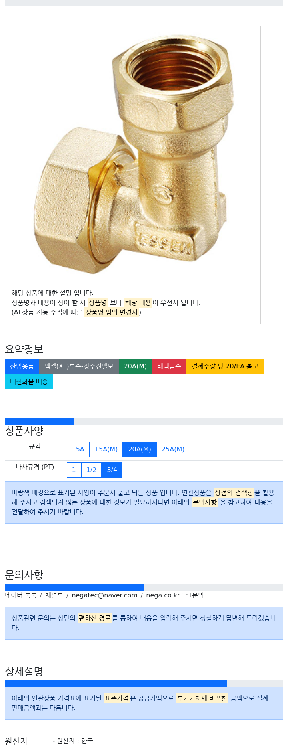Select the 15A(M) size option

coord(106,449)
